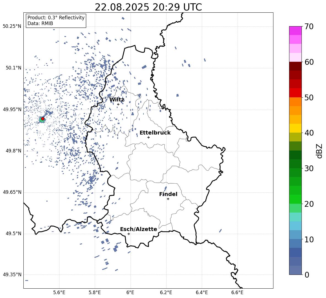Click the 5.8°E longitude tick label
326x298 pixels.
[x=95, y=292]
